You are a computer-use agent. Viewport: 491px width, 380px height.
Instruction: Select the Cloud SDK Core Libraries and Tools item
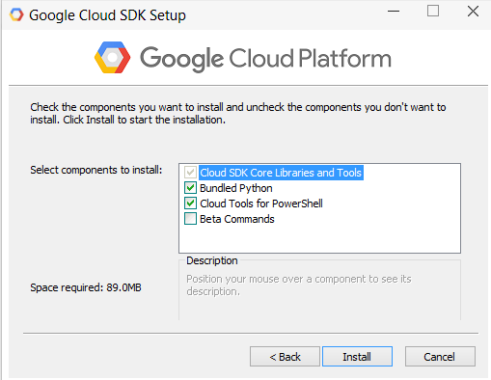(281, 173)
